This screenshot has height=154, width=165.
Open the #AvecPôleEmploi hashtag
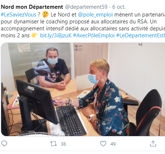click(x=94, y=35)
